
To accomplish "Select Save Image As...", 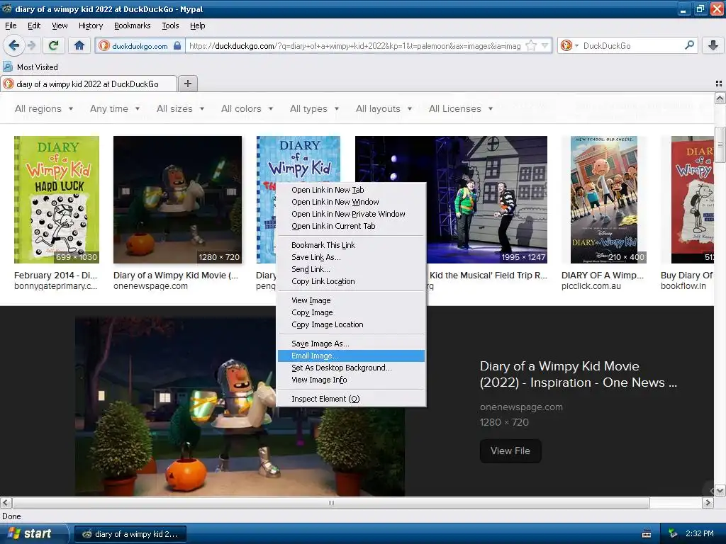I will tap(351, 344).
